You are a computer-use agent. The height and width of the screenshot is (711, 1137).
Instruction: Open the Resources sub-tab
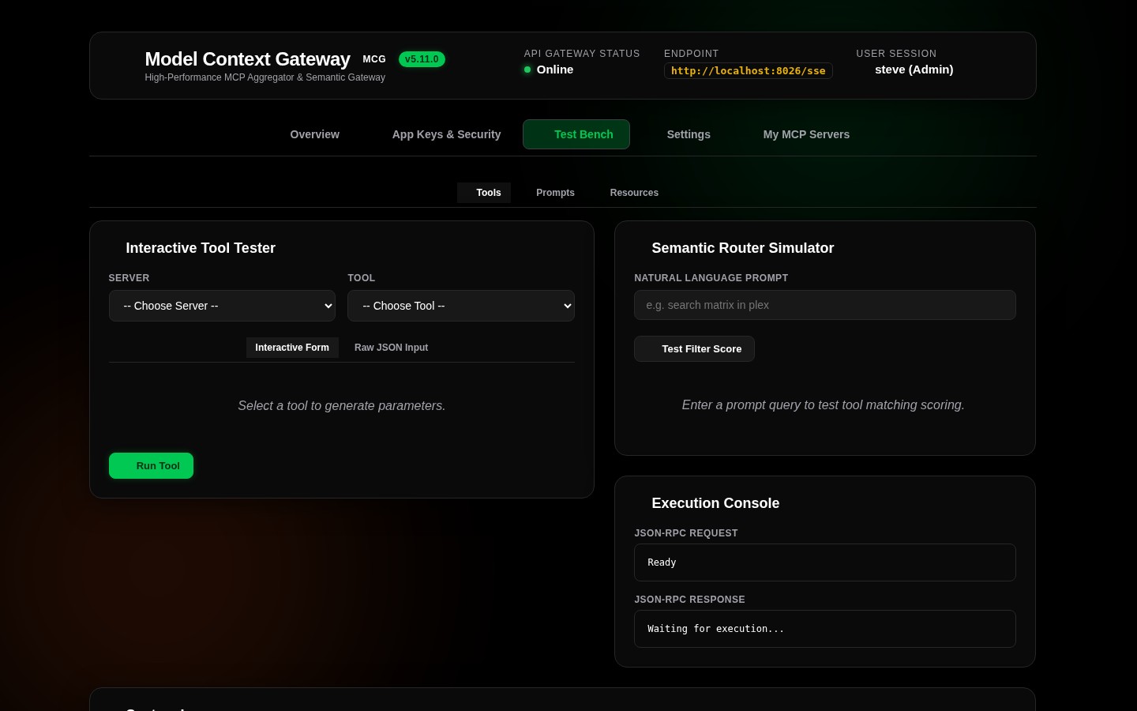point(629,193)
